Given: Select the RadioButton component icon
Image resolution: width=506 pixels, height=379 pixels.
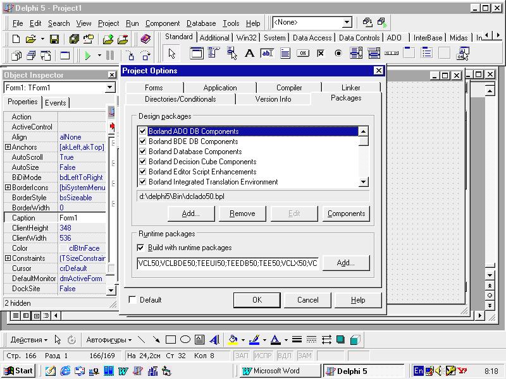Looking at the screenshot, I should pos(338,53).
